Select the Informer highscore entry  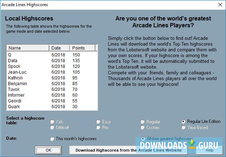click(52, 95)
